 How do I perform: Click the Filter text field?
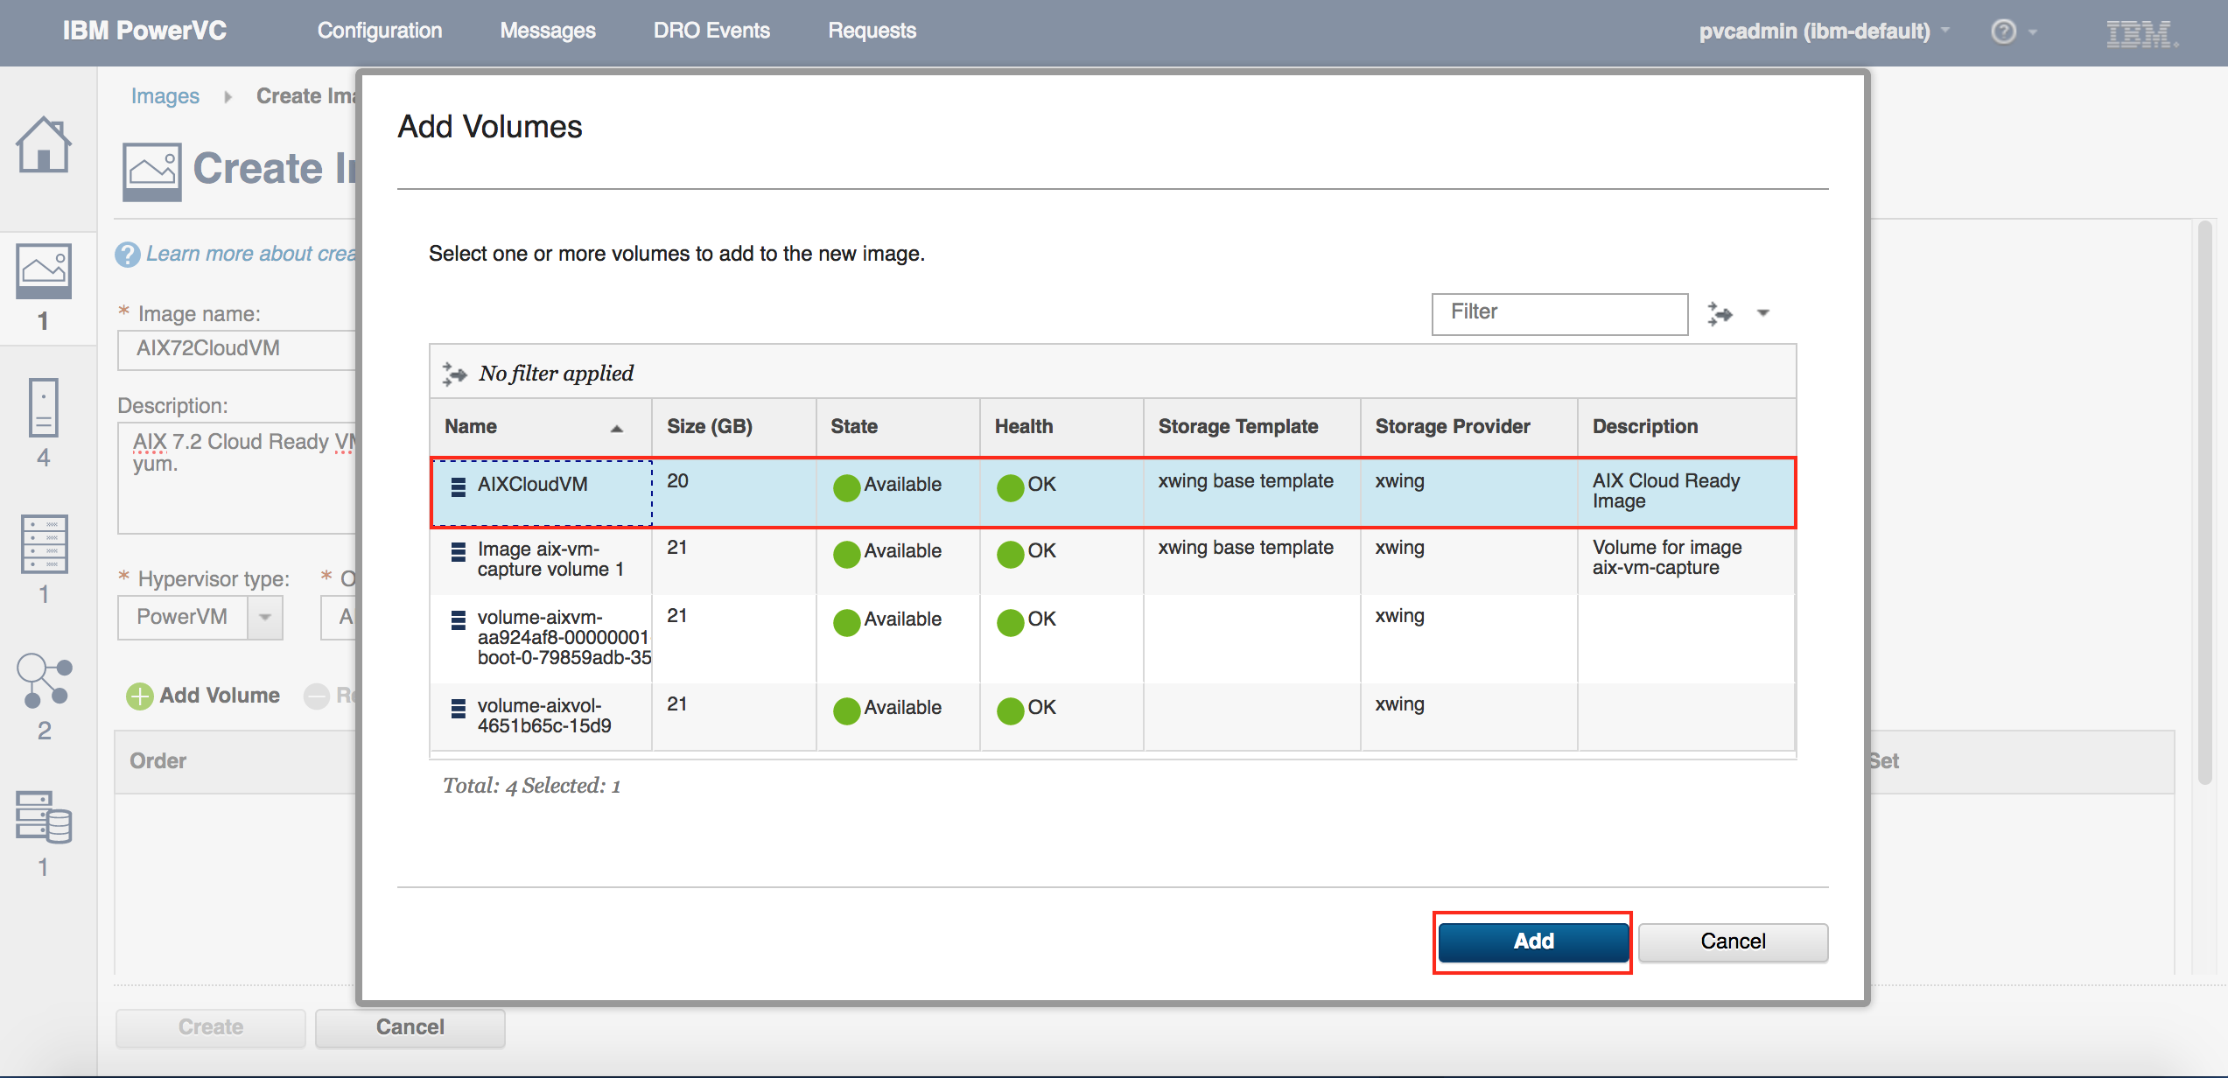coord(1559,313)
